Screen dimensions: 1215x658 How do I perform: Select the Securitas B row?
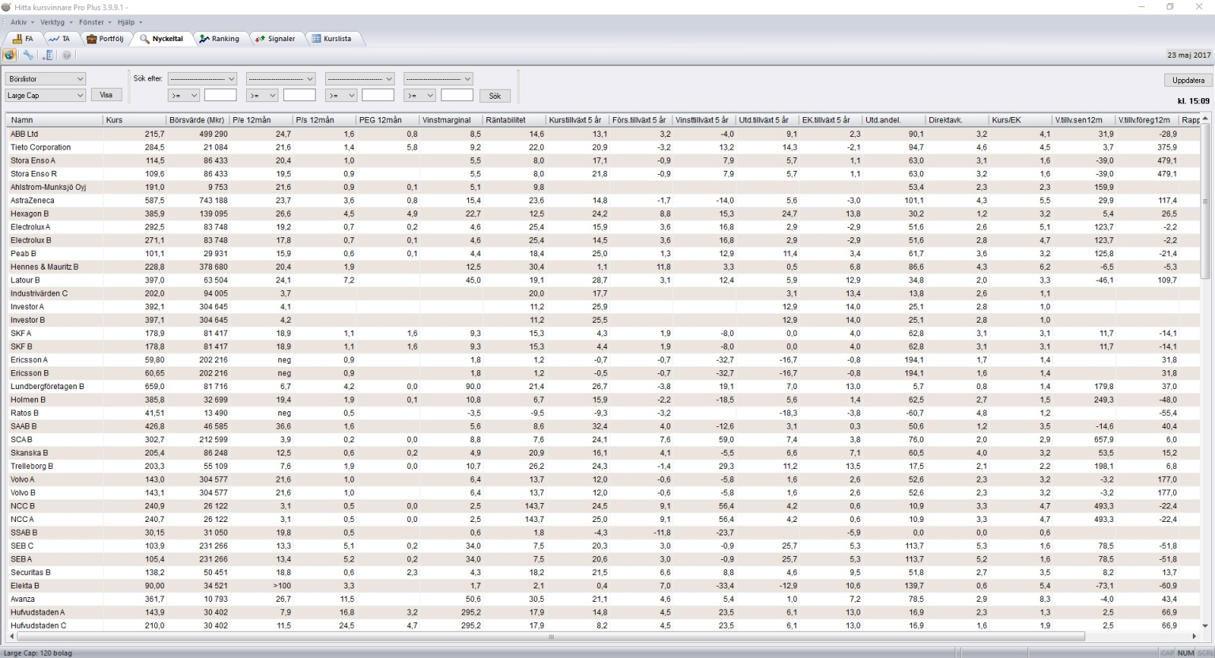point(604,573)
